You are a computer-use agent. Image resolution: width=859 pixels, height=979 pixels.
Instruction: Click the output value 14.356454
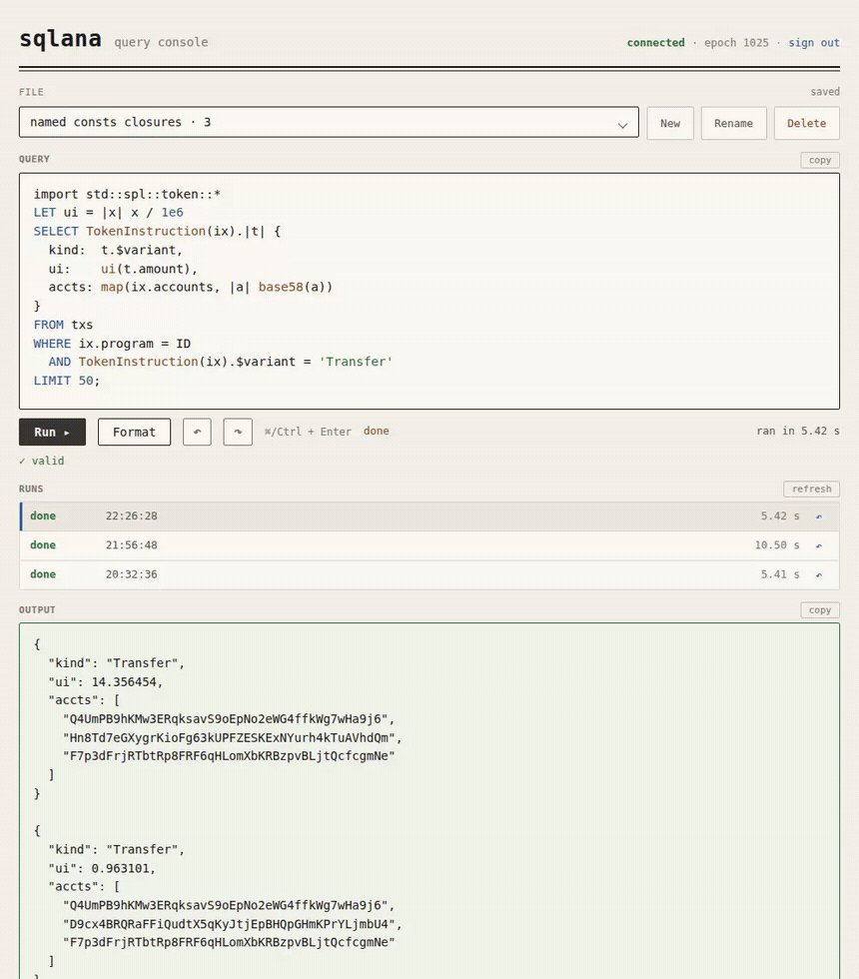[124, 681]
